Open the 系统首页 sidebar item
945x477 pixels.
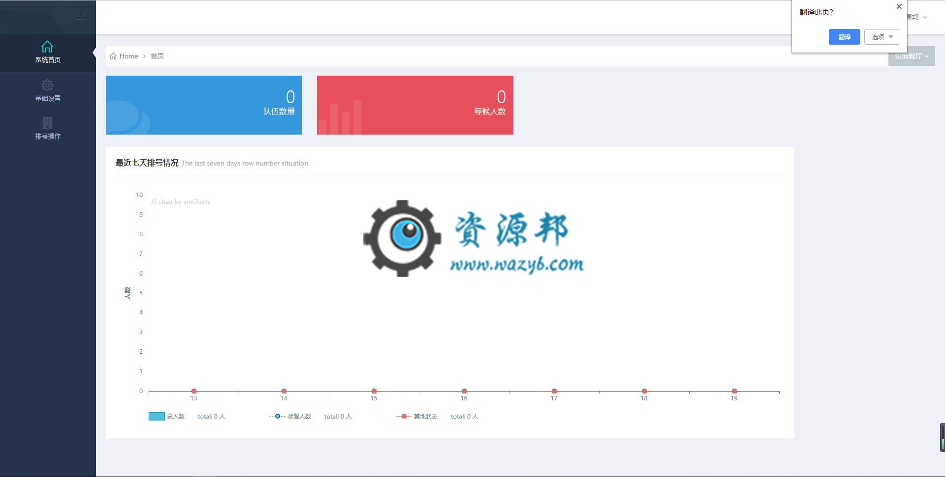click(48, 53)
